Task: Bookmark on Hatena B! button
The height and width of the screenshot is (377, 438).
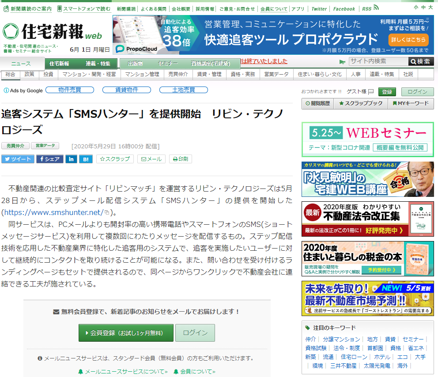Action: tap(86, 159)
